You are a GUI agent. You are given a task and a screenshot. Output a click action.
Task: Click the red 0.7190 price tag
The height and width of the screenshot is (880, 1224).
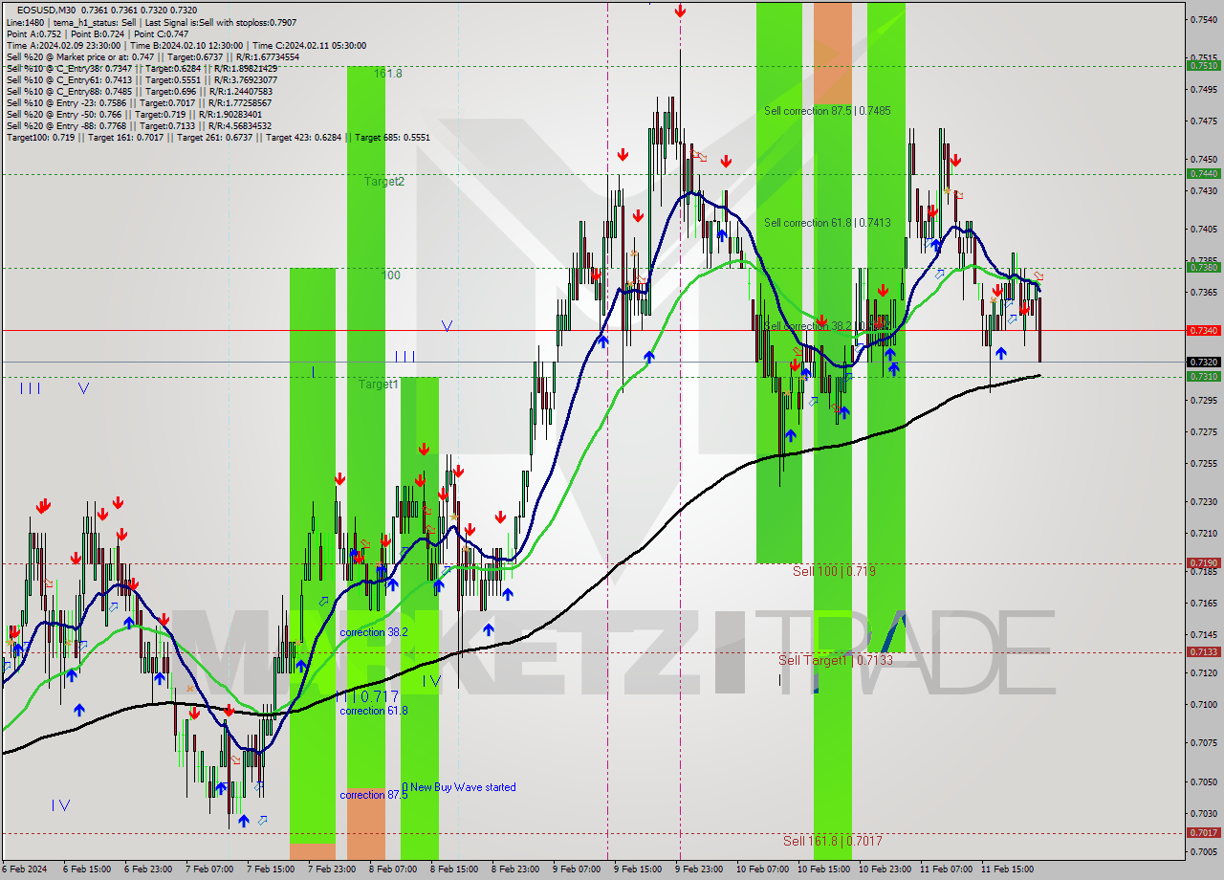click(1203, 563)
